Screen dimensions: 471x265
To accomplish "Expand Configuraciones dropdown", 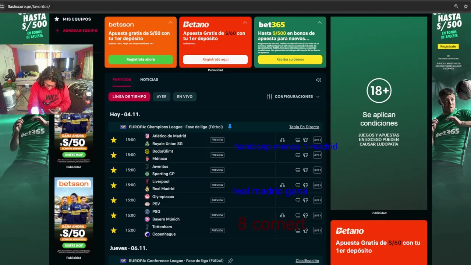I will pos(293,96).
